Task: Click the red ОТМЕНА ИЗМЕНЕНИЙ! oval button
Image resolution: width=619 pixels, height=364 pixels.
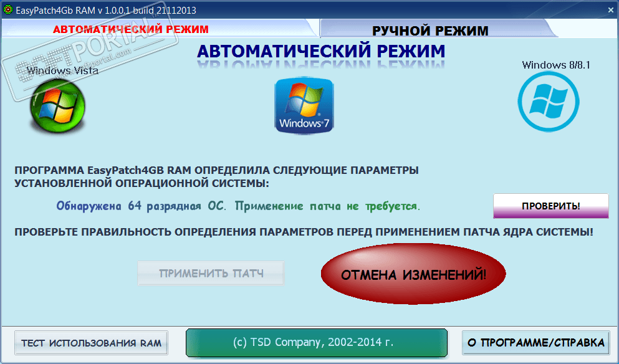Action: coord(413,274)
